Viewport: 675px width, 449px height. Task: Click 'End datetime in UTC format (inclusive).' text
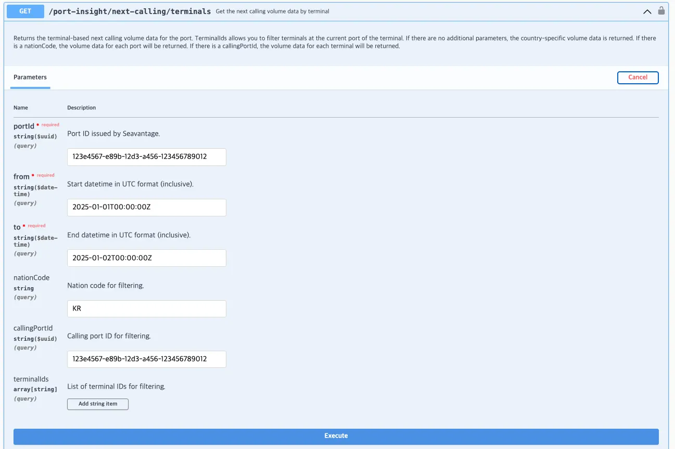129,235
